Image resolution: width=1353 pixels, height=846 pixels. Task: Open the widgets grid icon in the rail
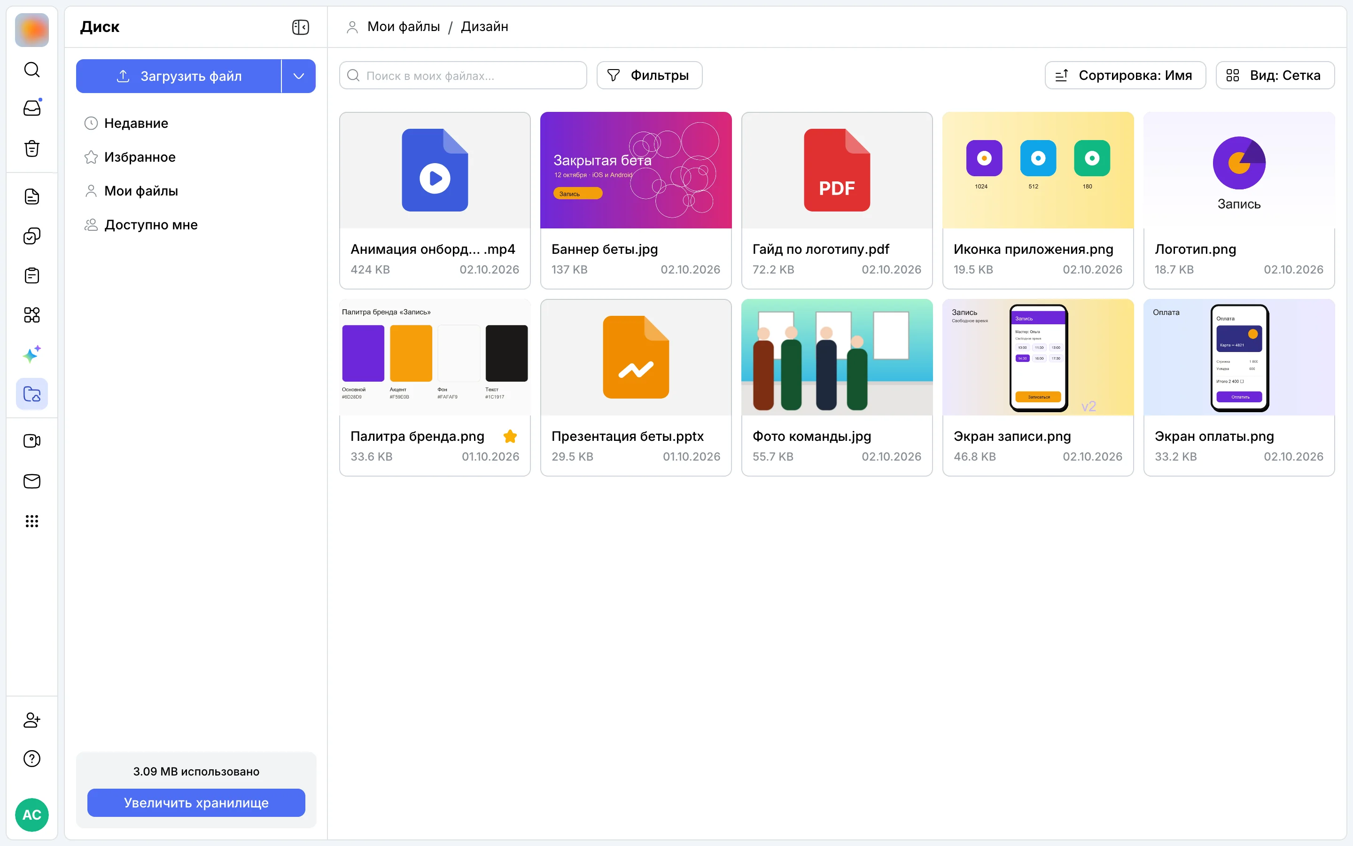click(32, 315)
